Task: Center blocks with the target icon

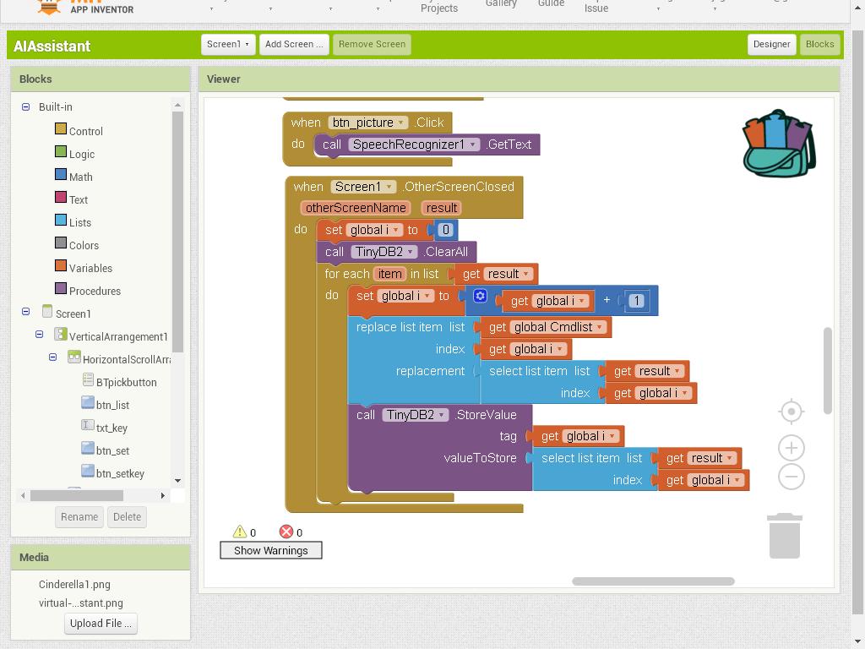Action: (791, 412)
